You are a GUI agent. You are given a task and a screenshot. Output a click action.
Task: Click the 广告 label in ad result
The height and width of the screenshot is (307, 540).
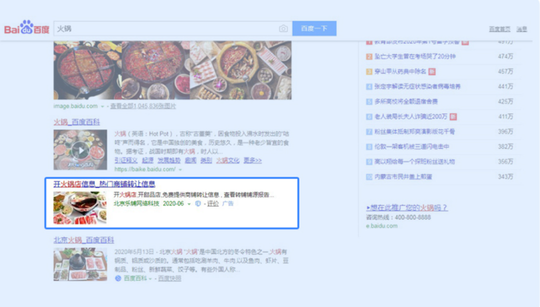pos(227,204)
